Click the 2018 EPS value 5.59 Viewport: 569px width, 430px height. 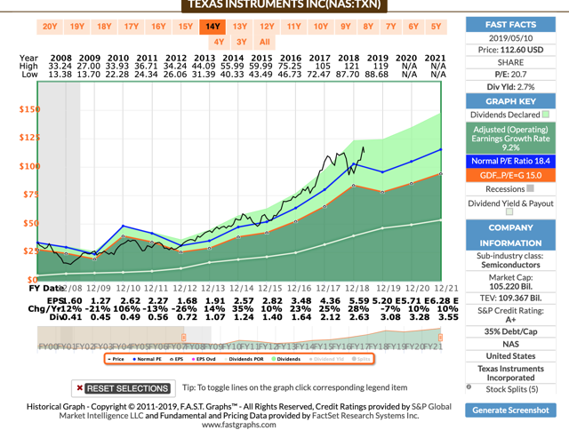click(x=359, y=301)
